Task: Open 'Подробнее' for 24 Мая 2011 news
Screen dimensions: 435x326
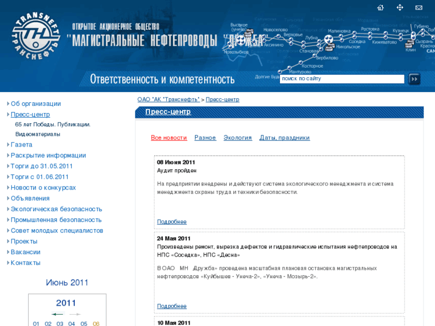Action: (172, 306)
